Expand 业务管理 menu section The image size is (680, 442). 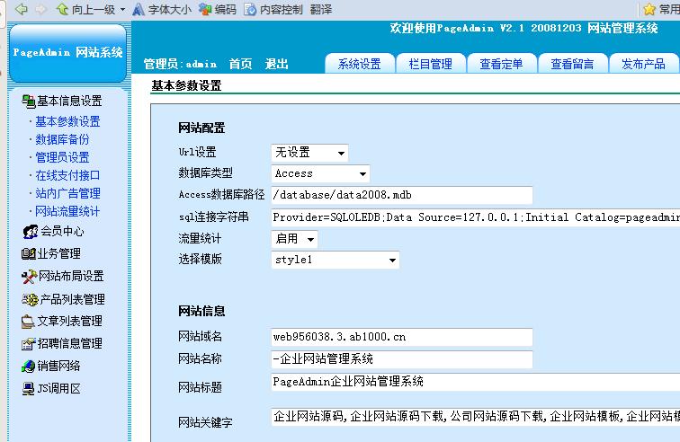point(59,254)
